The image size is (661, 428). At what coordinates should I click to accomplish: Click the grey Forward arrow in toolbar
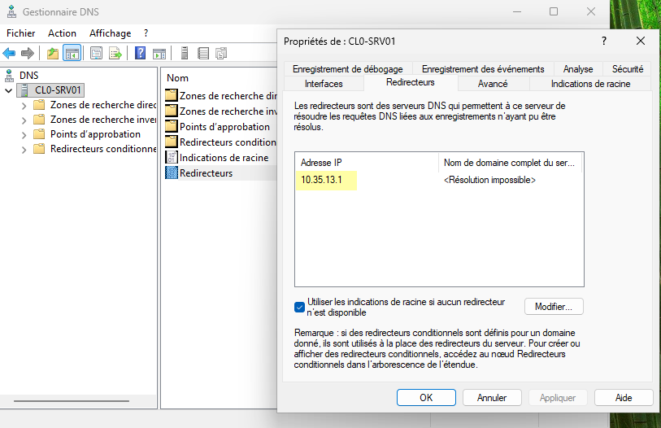28,53
